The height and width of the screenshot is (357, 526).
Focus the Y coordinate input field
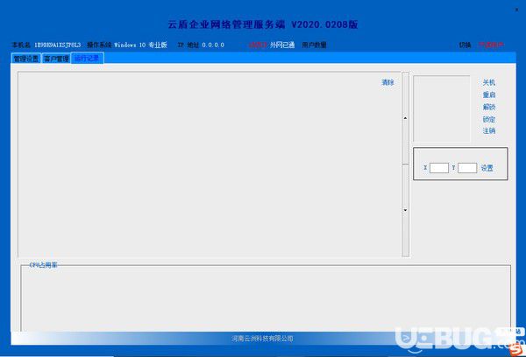coord(467,168)
